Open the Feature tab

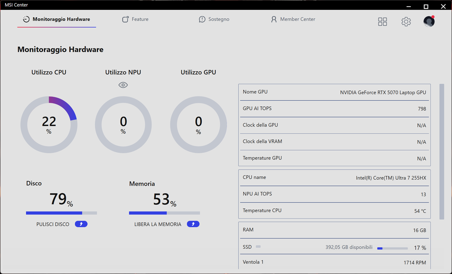tap(135, 19)
